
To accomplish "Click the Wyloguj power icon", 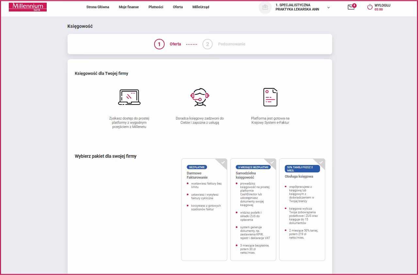I will pyautogui.click(x=370, y=7).
